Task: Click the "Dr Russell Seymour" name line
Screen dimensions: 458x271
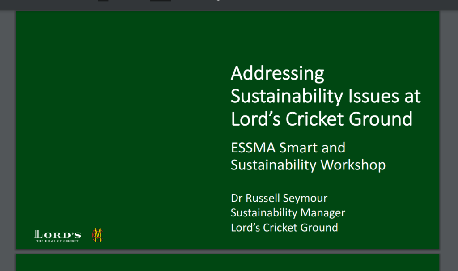Action: pyautogui.click(x=279, y=198)
